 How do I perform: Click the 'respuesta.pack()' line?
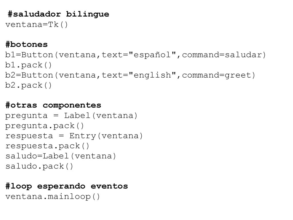point(47,146)
